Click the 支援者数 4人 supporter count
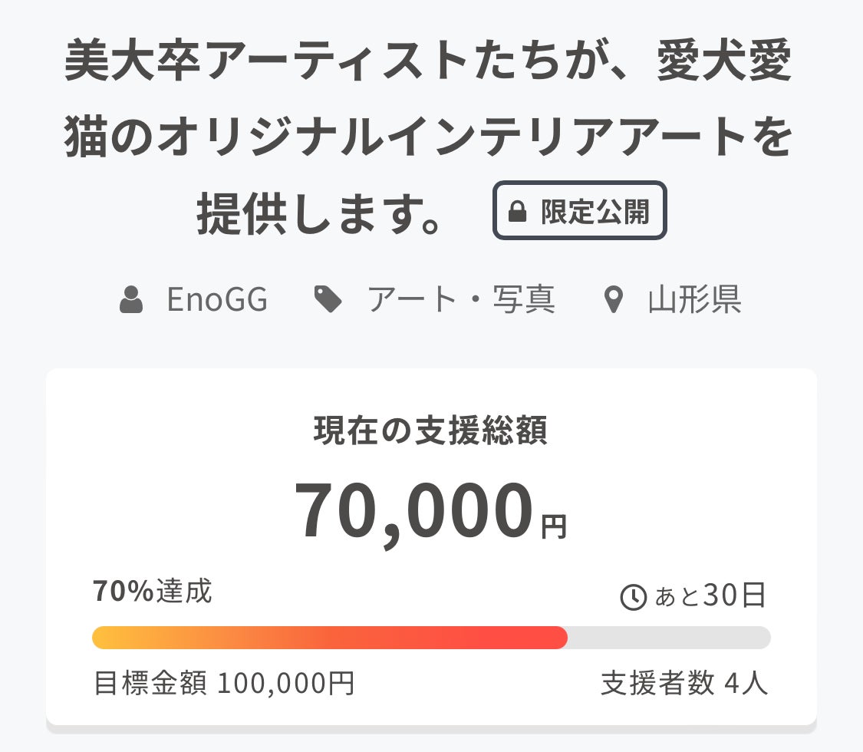863x752 pixels. coord(684,682)
